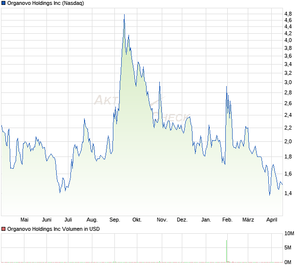This screenshot has height=267, width=303.
Task: Click the 'Feb.' month label
Action: click(227, 220)
